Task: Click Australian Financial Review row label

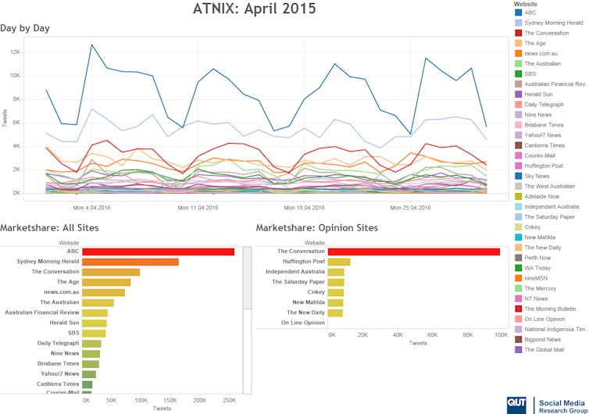Action: pos(42,312)
